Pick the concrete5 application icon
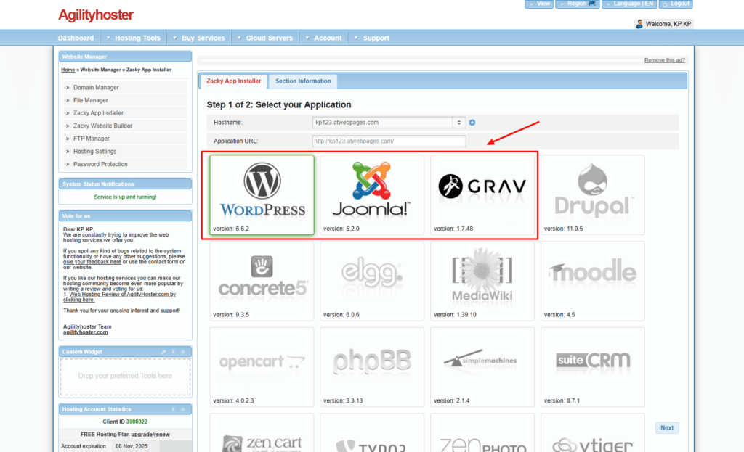The image size is (744, 452). pos(261,278)
